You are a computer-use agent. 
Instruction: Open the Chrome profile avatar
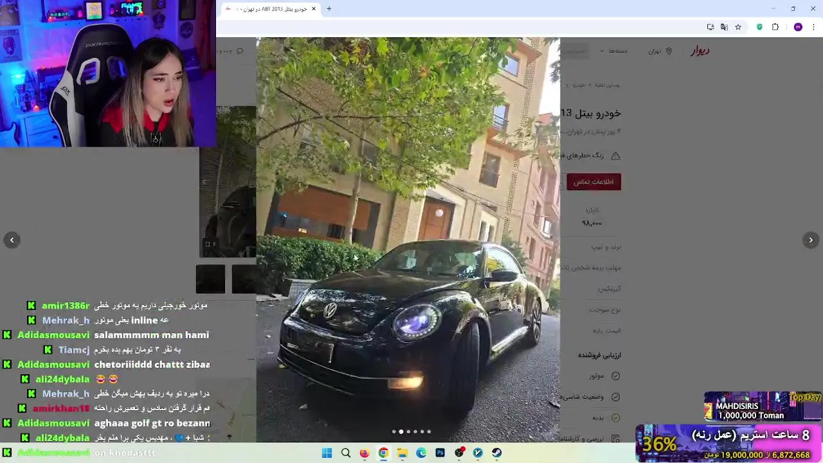coord(798,27)
